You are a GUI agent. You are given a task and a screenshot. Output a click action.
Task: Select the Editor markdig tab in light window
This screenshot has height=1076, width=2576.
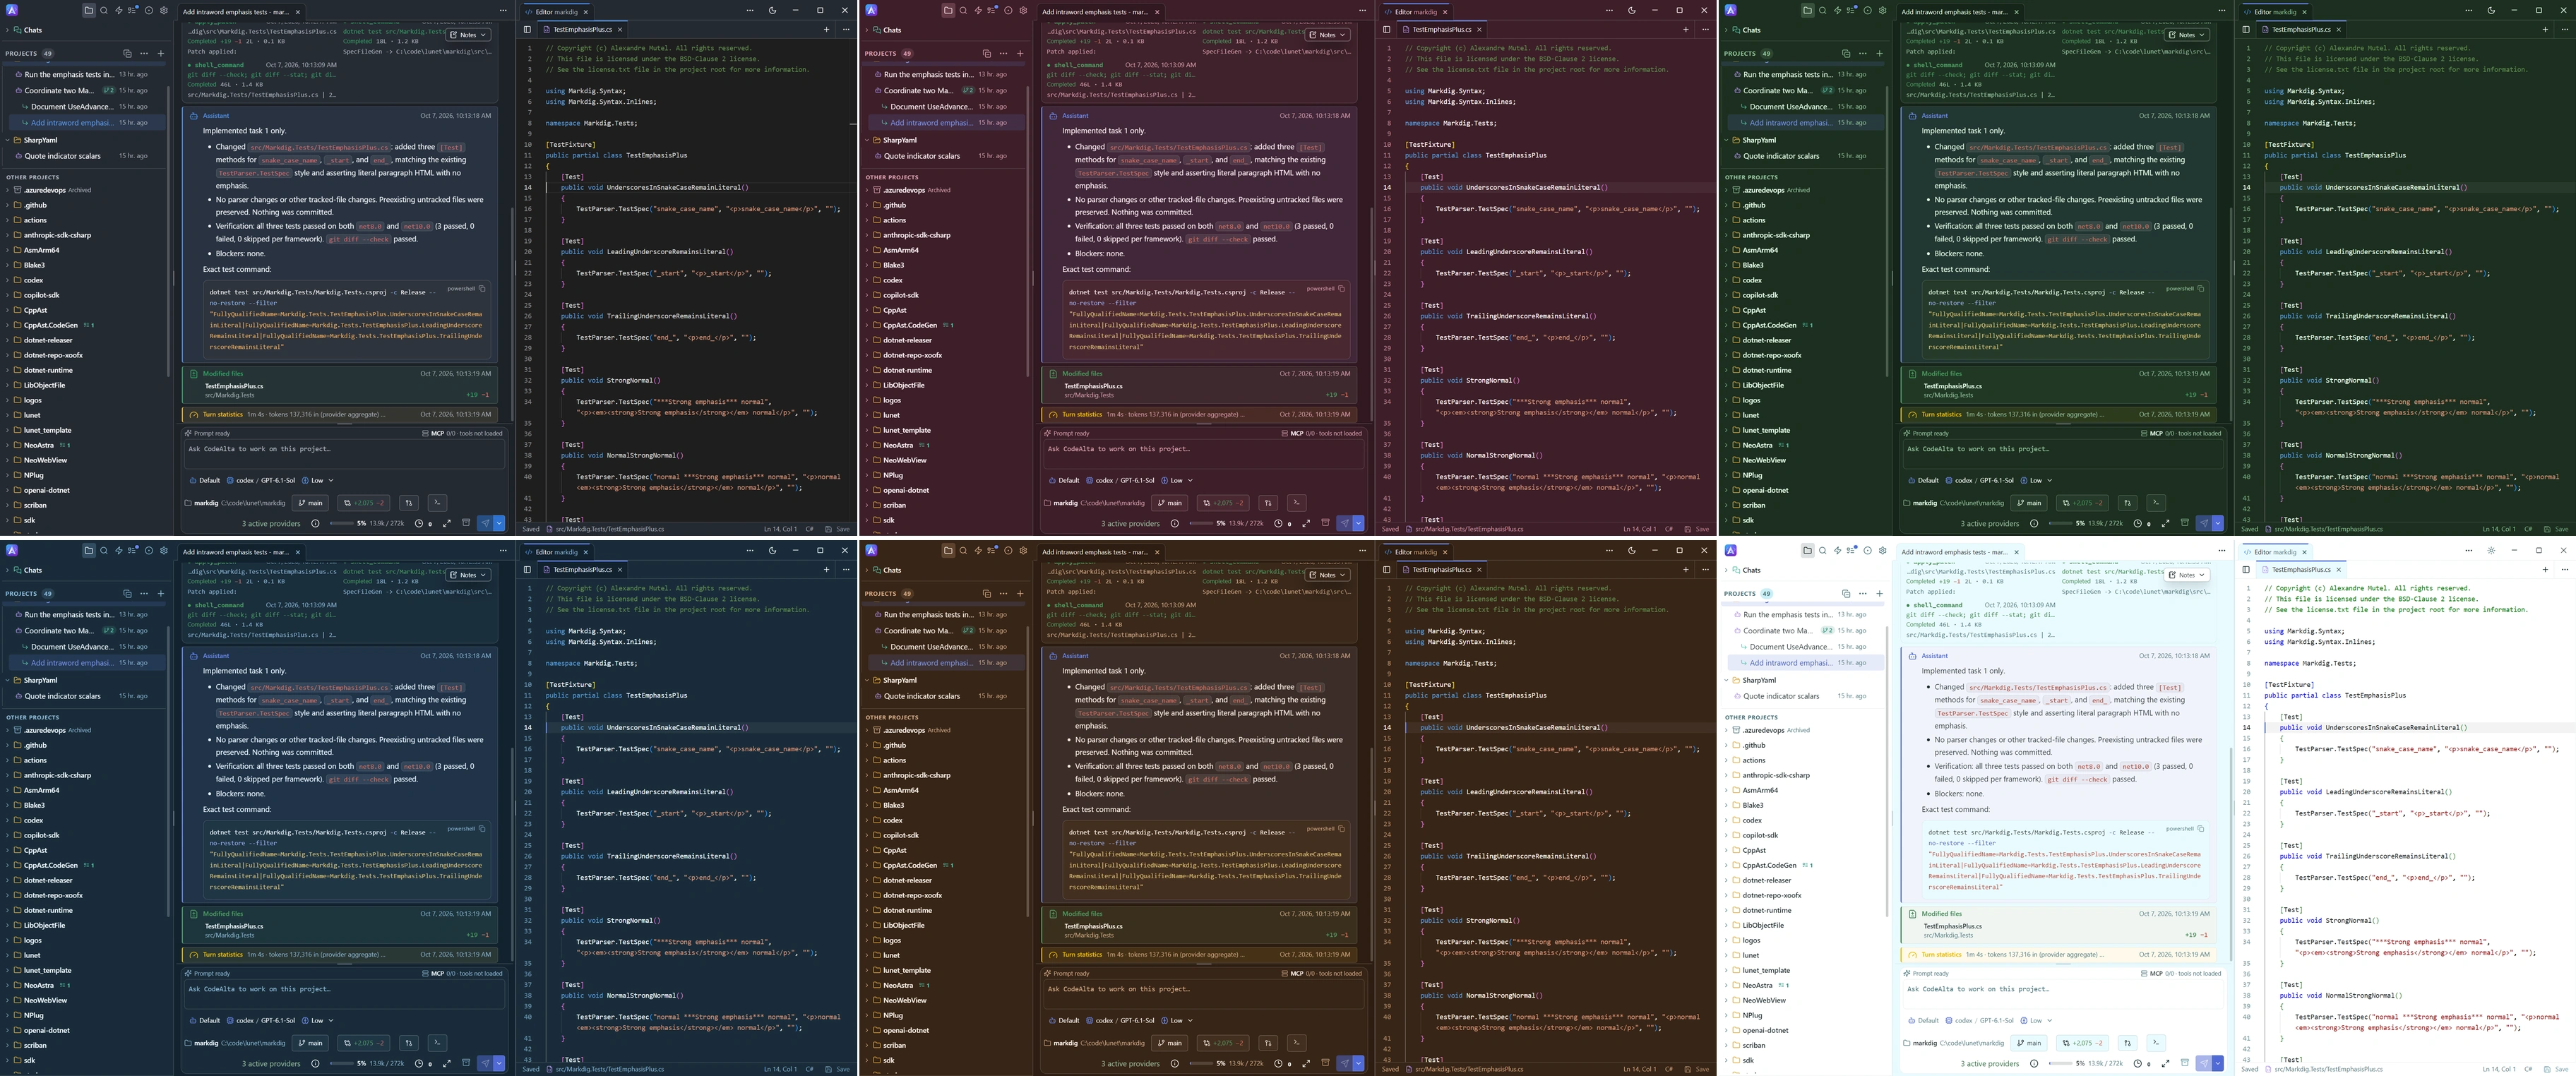[x=2275, y=552]
